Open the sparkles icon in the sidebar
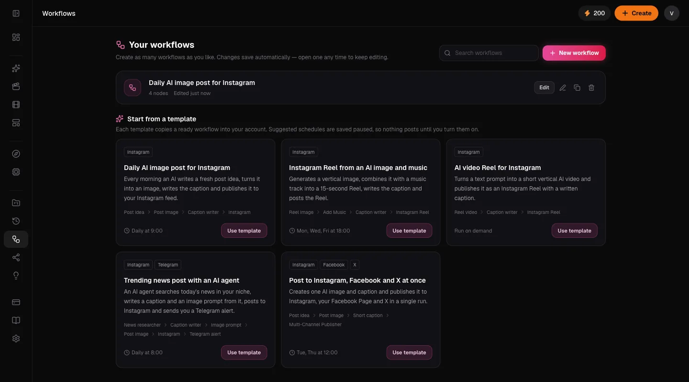The image size is (689, 382). pyautogui.click(x=16, y=68)
